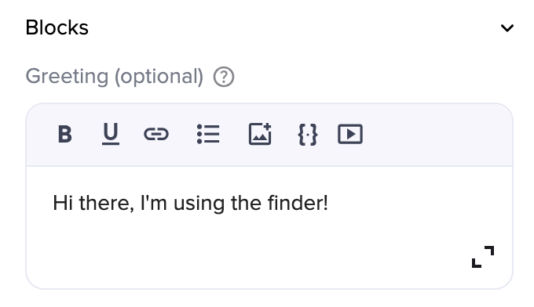The height and width of the screenshot is (307, 534).
Task: Embed a video using the play icon
Action: pyautogui.click(x=350, y=134)
